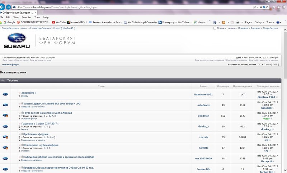
Task: Click the search magnifier icon in address bar
Action: pos(254,7)
